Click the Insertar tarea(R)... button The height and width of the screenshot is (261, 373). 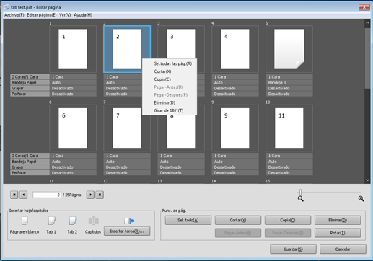(x=127, y=231)
